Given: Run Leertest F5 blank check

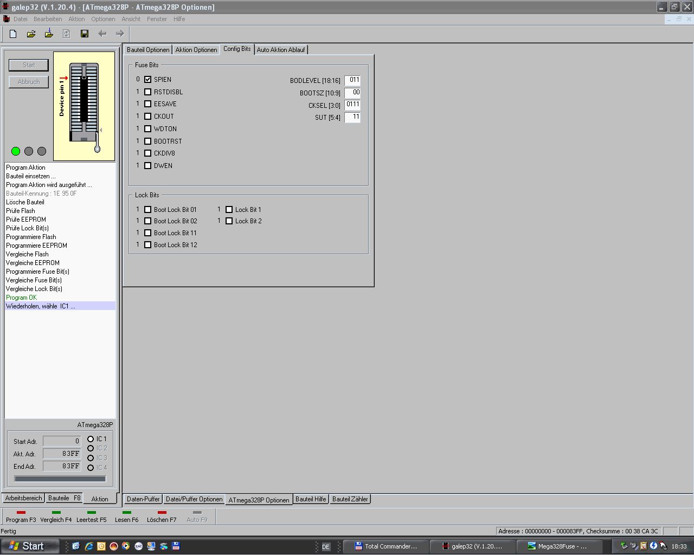Looking at the screenshot, I should [x=91, y=517].
